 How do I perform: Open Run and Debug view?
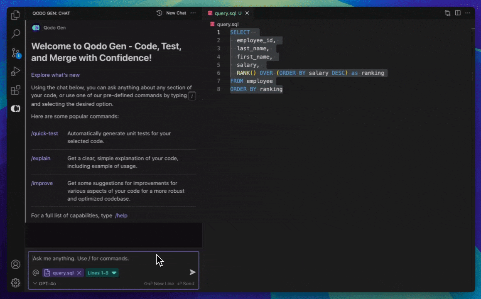coord(15,71)
